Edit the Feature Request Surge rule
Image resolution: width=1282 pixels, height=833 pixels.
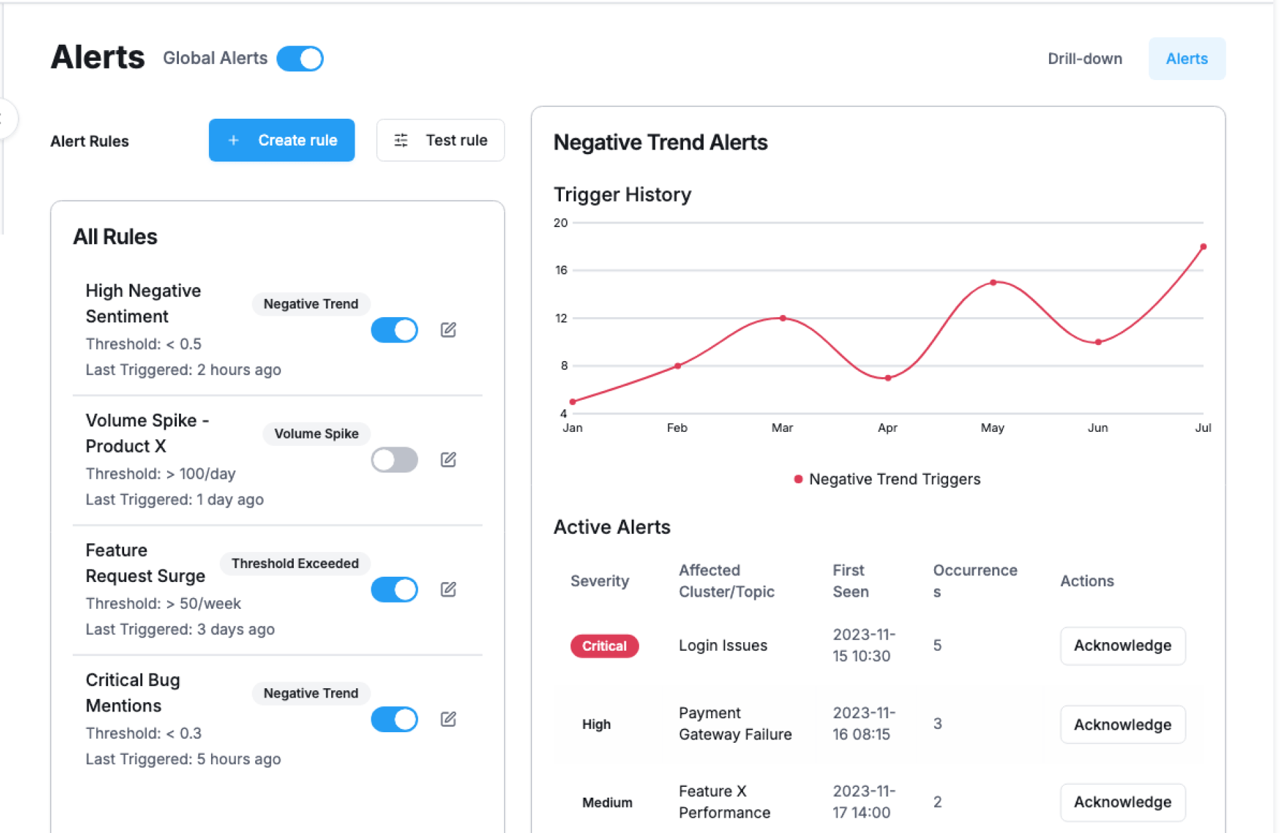[x=448, y=589]
